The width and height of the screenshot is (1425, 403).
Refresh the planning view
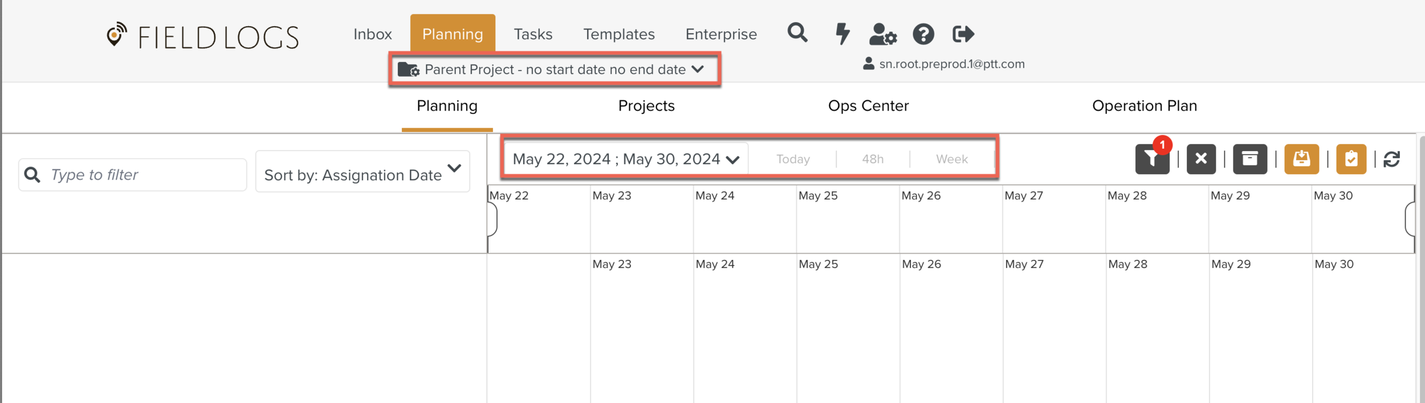pos(1391,159)
